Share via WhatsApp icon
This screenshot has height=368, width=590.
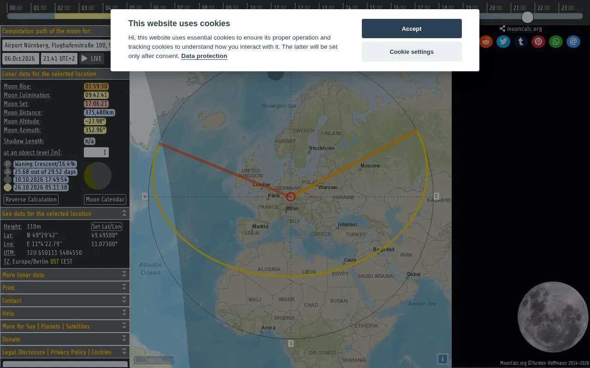click(556, 42)
